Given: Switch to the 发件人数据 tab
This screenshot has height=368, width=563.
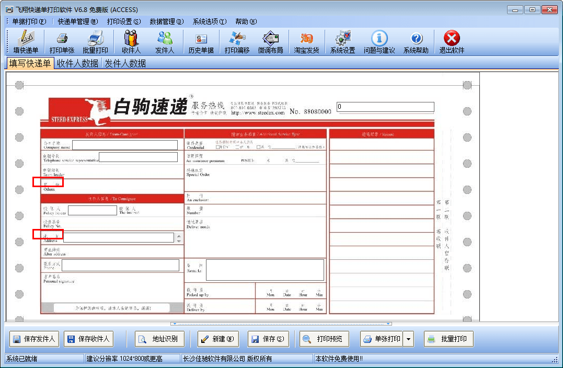Looking at the screenshot, I should tap(125, 63).
